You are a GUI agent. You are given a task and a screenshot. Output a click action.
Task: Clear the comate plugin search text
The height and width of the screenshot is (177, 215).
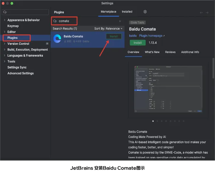(120, 21)
